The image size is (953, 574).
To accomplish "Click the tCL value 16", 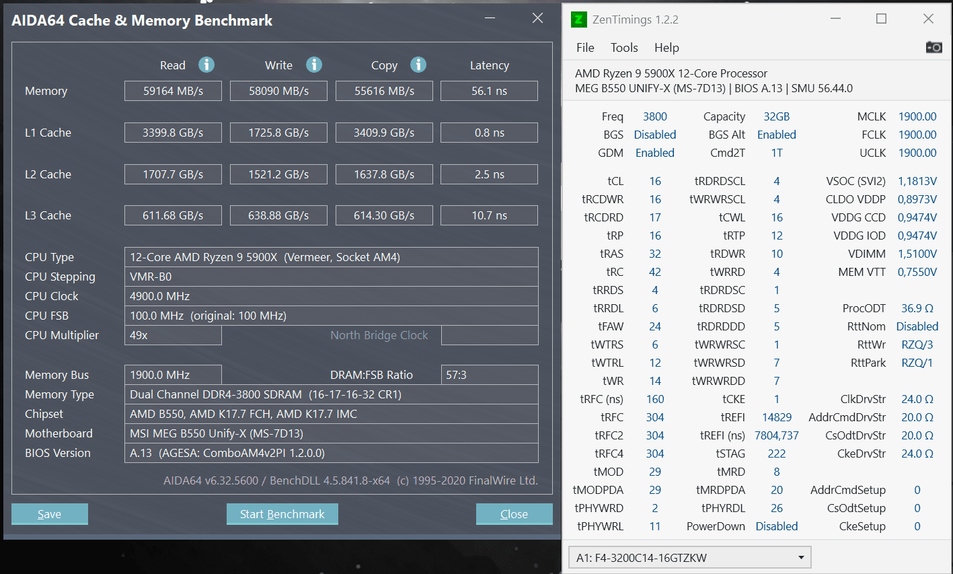I will point(655,181).
